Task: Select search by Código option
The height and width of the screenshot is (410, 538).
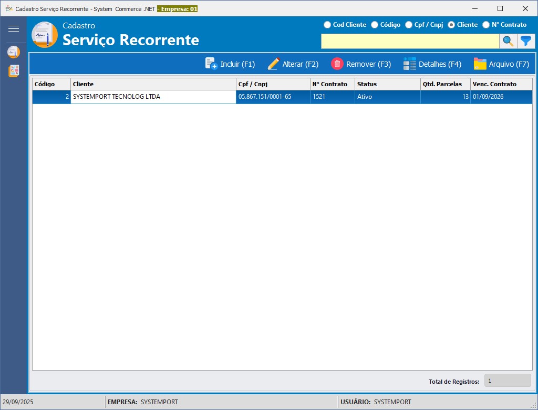Action: click(374, 25)
